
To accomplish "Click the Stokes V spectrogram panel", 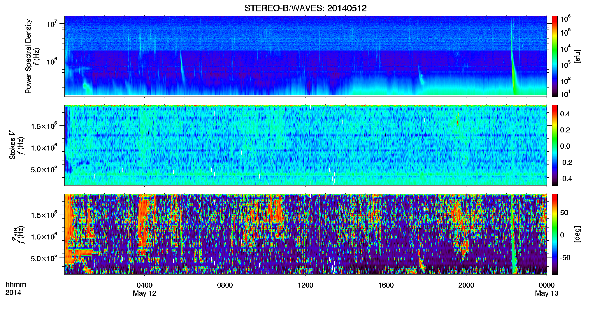I will [x=305, y=145].
